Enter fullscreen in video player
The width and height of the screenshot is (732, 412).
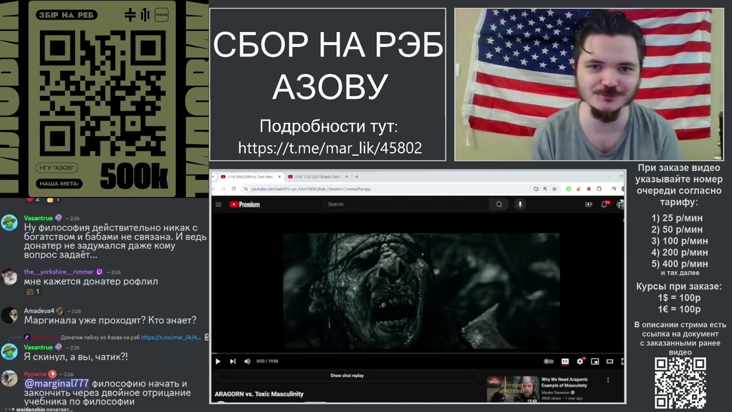click(622, 361)
